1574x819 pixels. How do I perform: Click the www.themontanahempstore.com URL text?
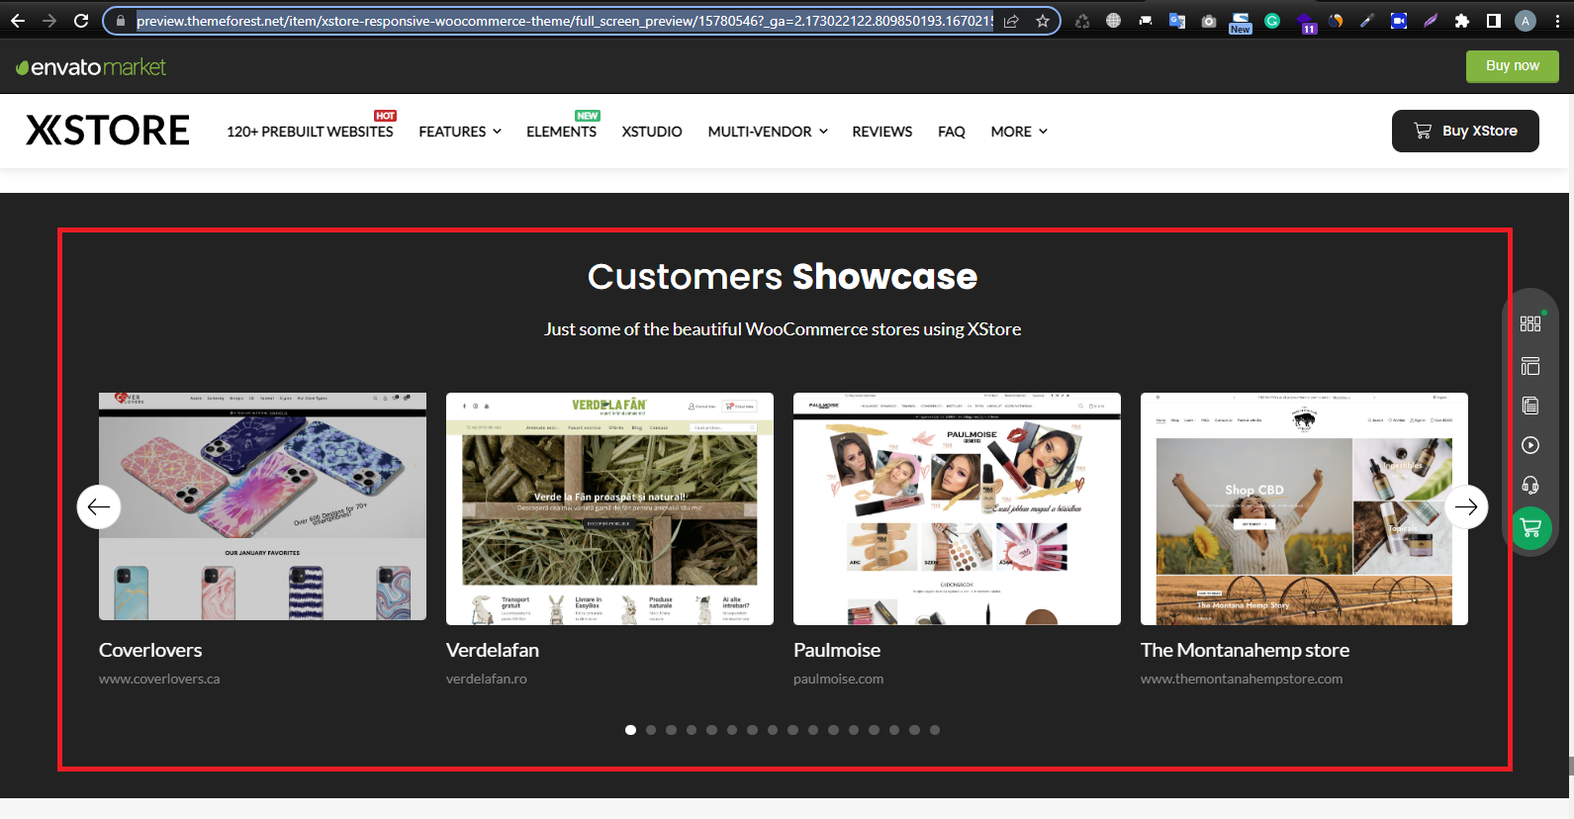(1242, 679)
